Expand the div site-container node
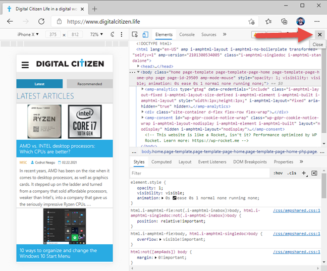327x271 pixels. pyautogui.click(x=142, y=112)
